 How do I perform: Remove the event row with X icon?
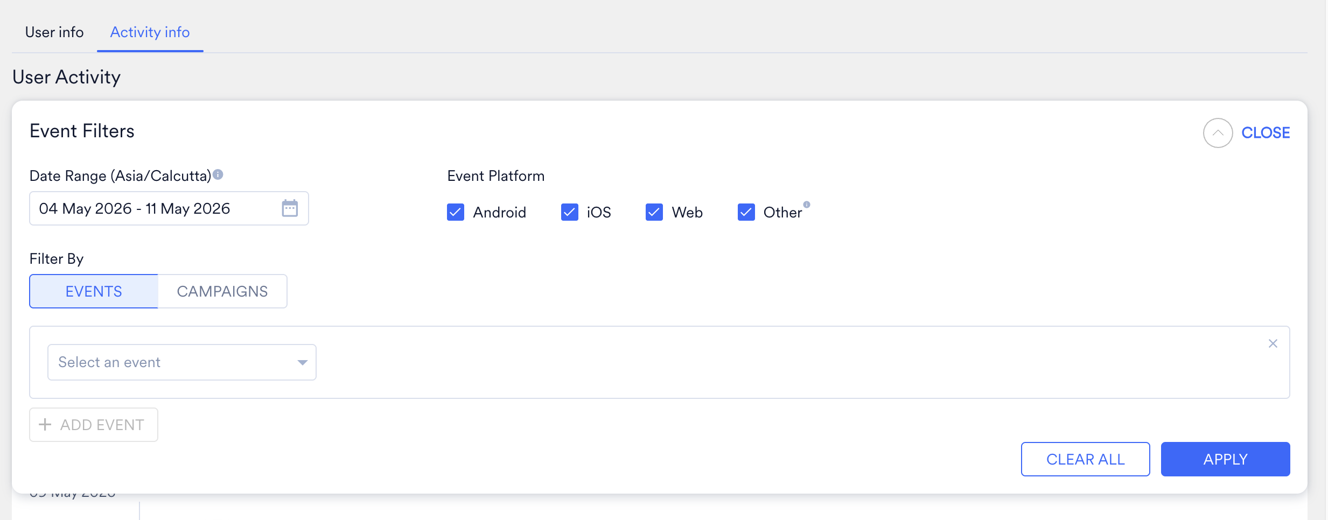pos(1273,343)
